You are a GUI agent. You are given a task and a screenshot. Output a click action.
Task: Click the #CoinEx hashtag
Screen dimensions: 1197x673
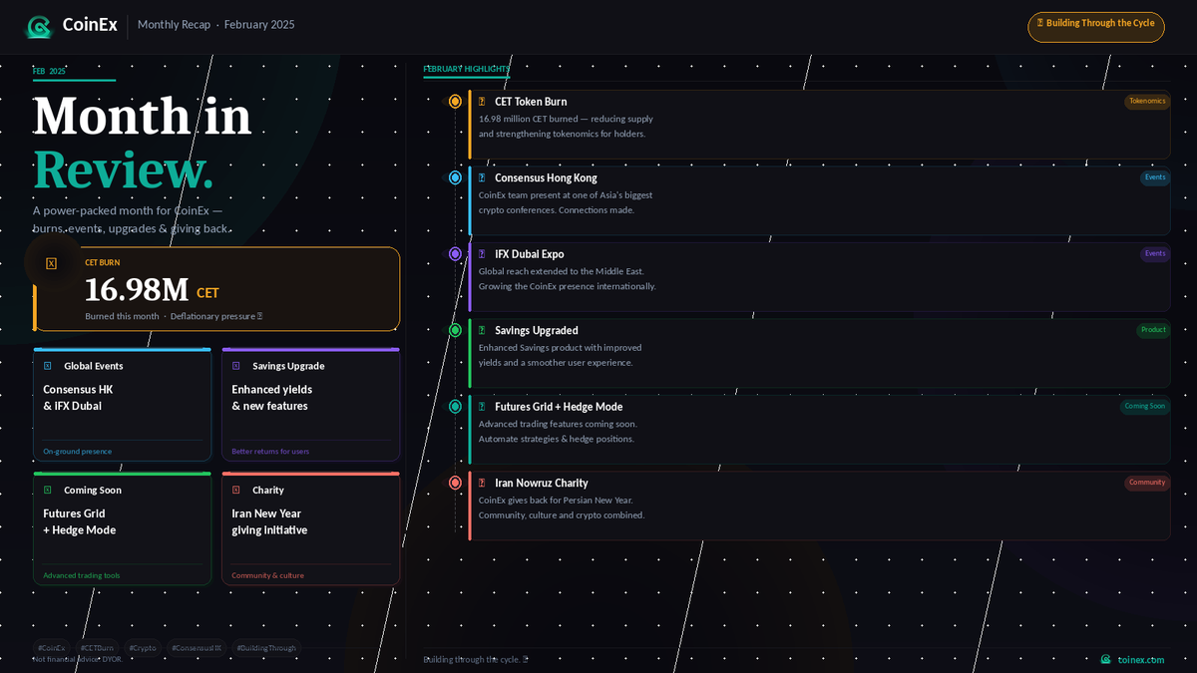(51, 648)
